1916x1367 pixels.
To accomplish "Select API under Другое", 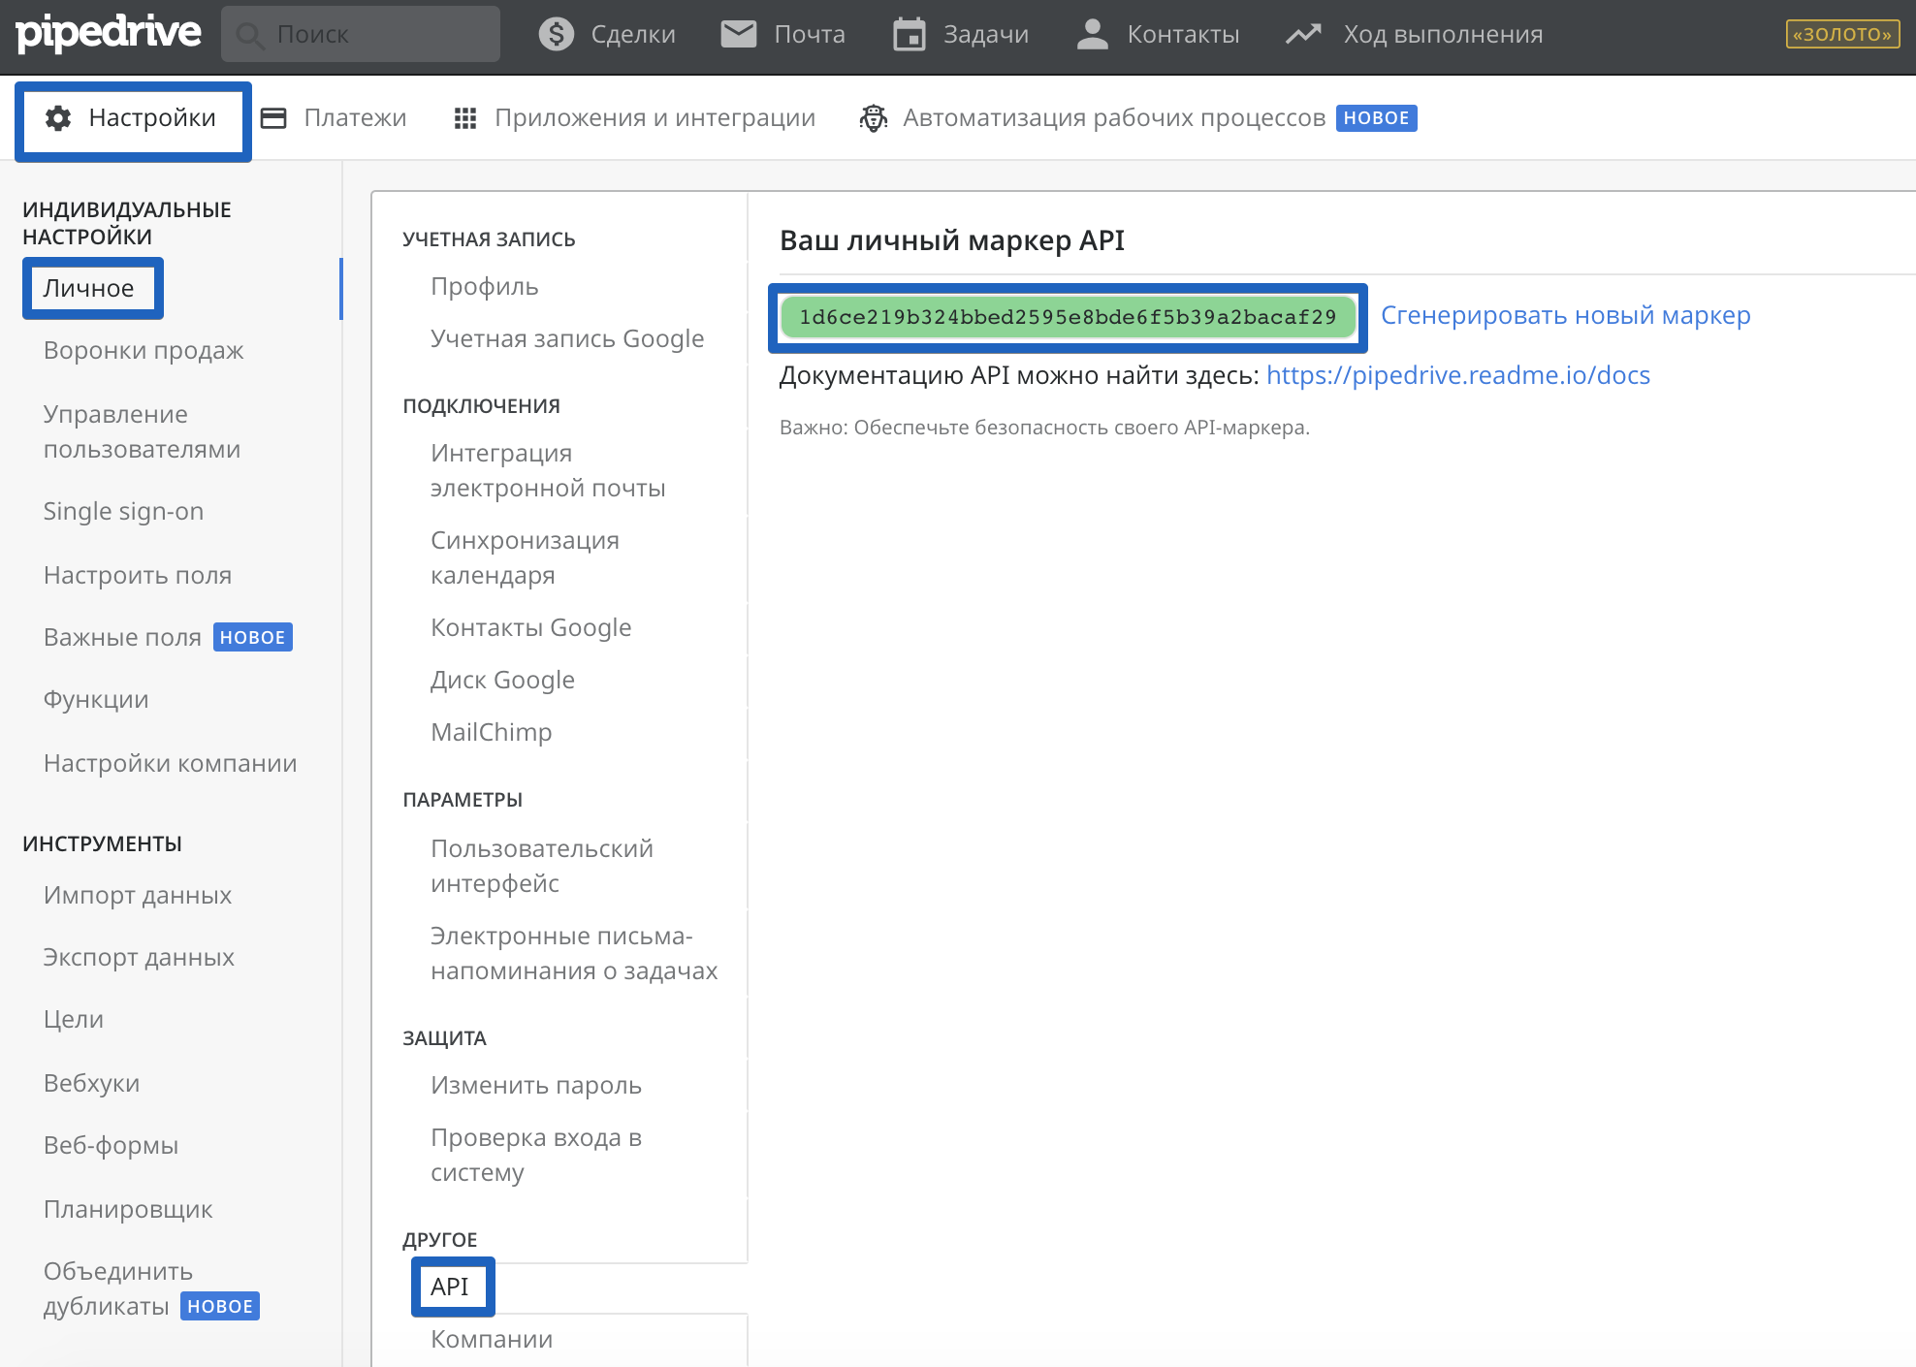I will point(450,1287).
